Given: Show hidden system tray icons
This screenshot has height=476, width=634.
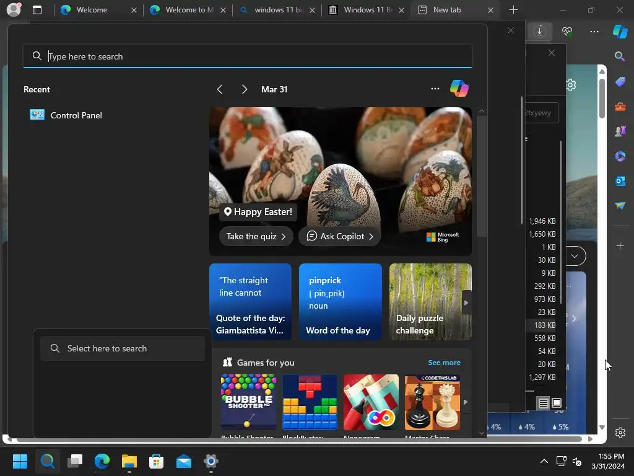Looking at the screenshot, I should 544,461.
